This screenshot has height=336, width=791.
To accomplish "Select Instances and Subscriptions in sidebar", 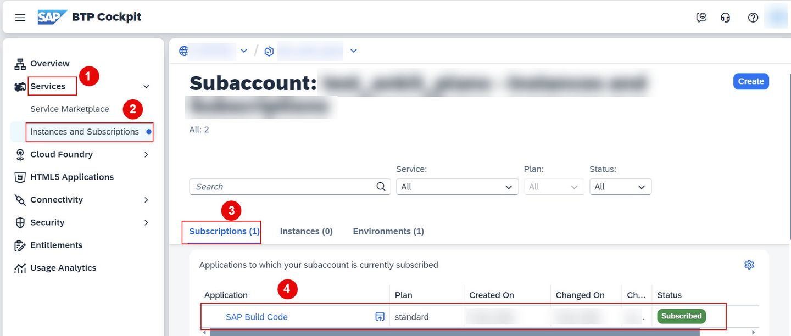I will [x=85, y=132].
